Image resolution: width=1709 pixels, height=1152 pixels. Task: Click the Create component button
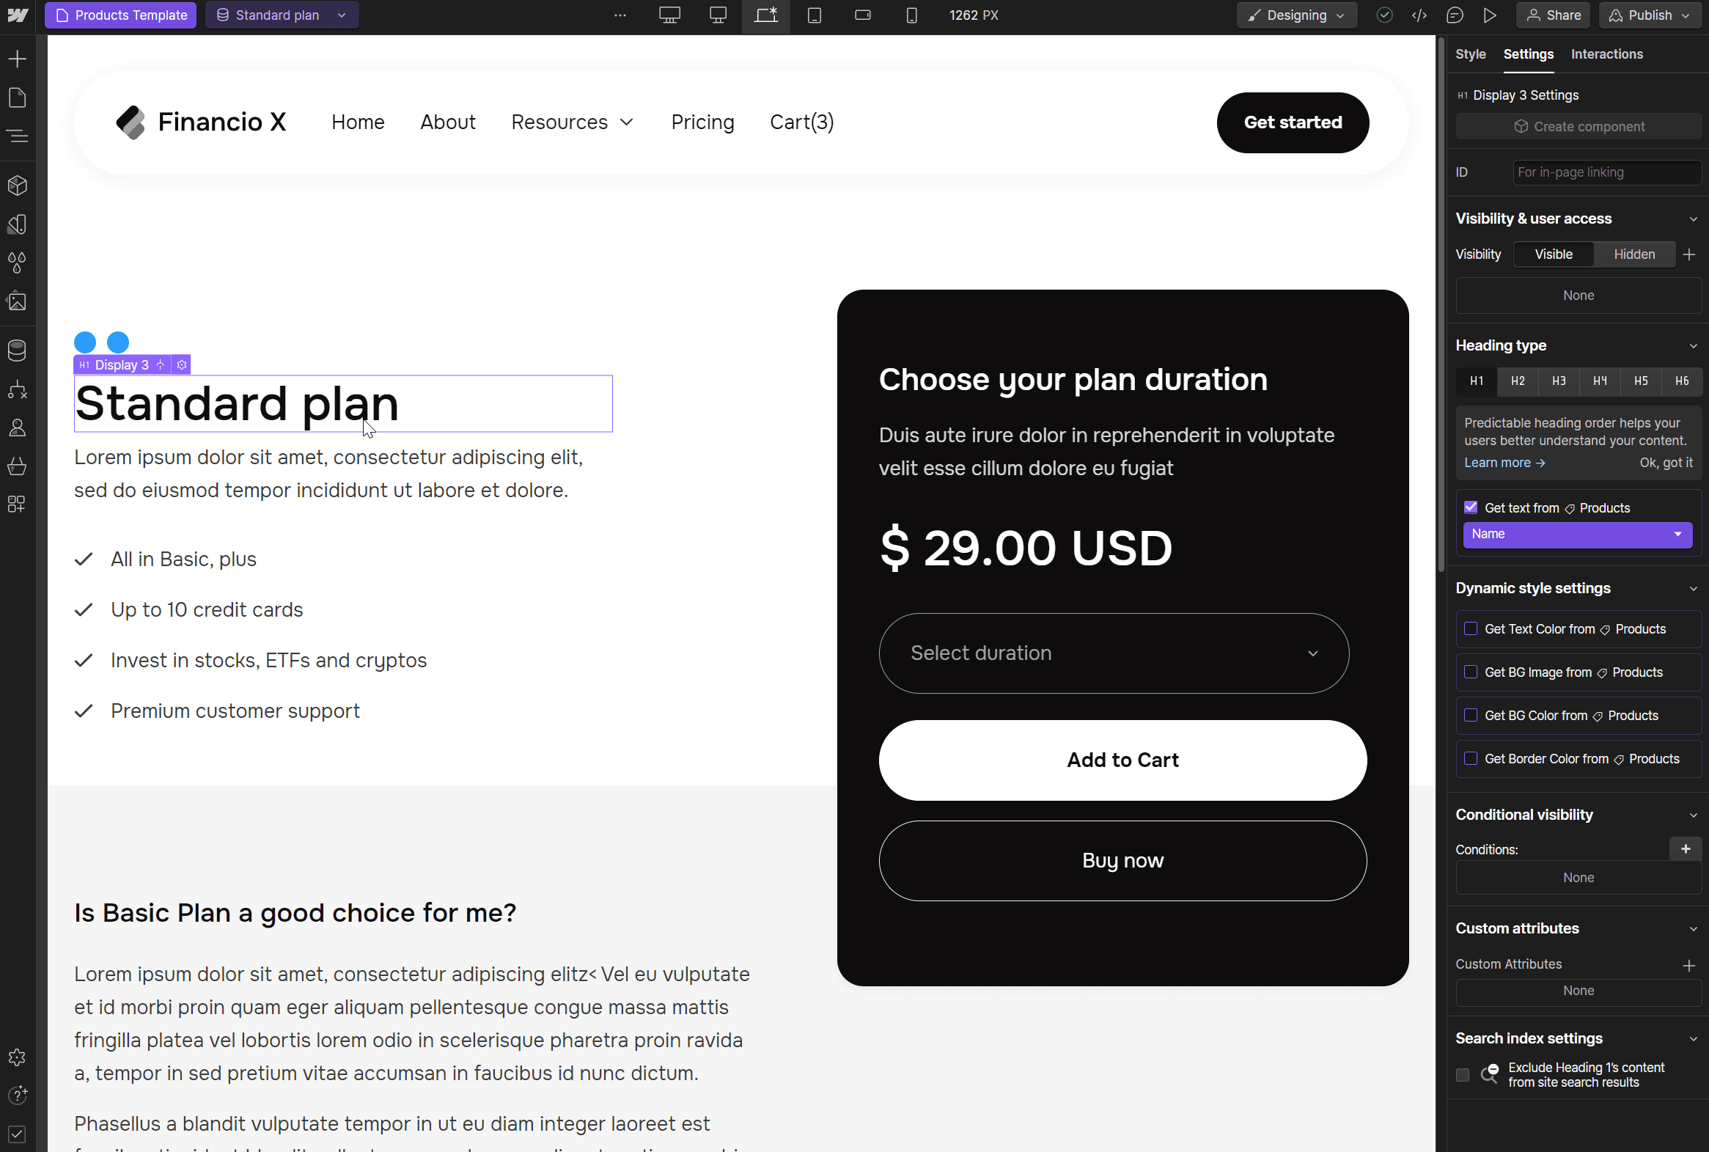point(1578,125)
